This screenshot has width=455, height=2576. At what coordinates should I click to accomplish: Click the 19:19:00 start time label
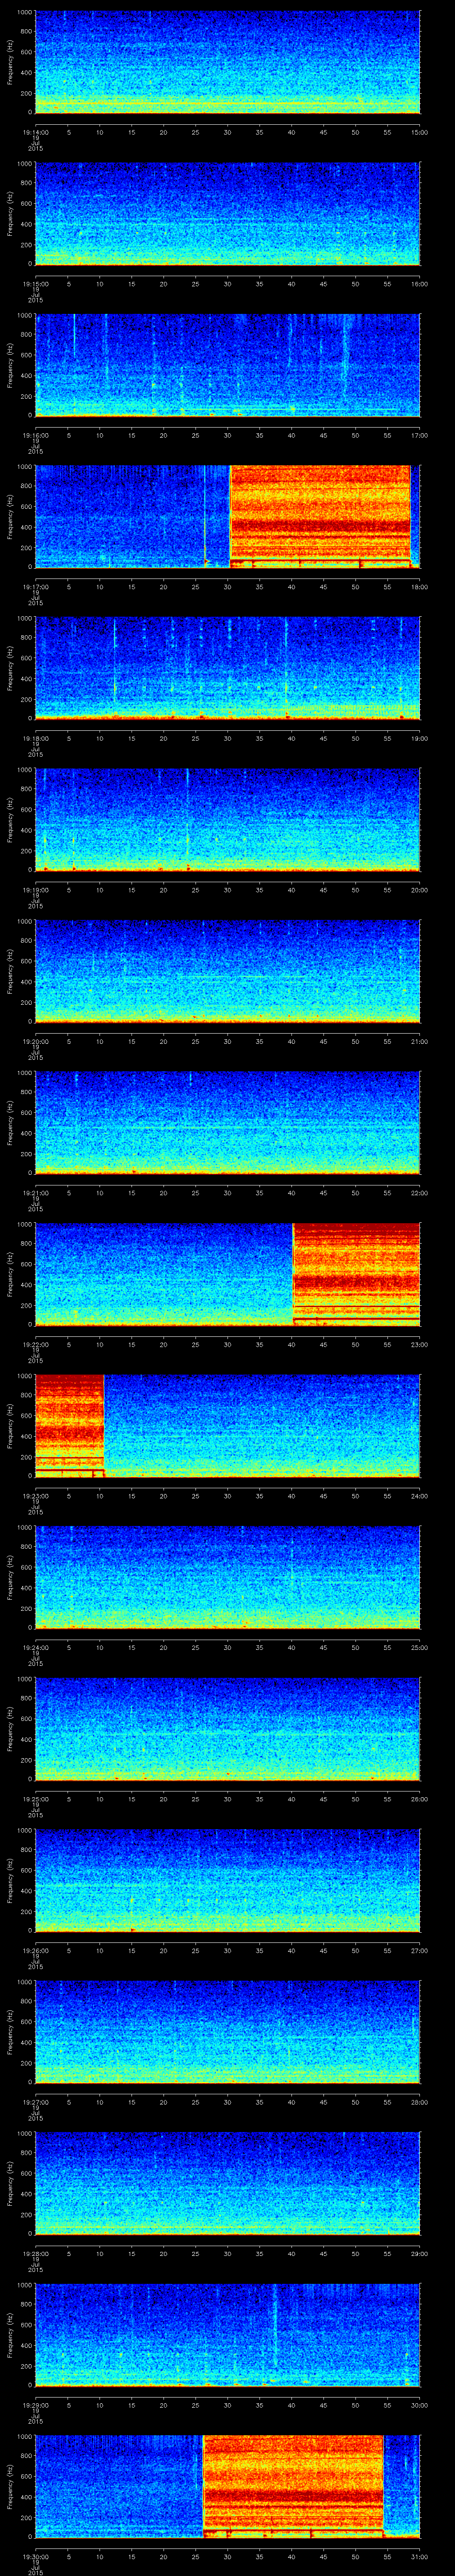35,890
